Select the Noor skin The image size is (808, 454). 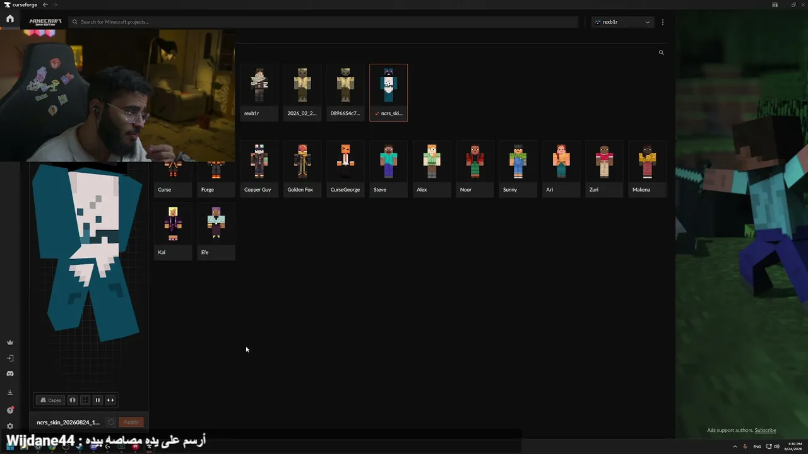click(475, 169)
